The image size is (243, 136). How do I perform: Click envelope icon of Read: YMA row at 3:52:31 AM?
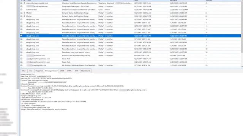[x=21, y=59]
